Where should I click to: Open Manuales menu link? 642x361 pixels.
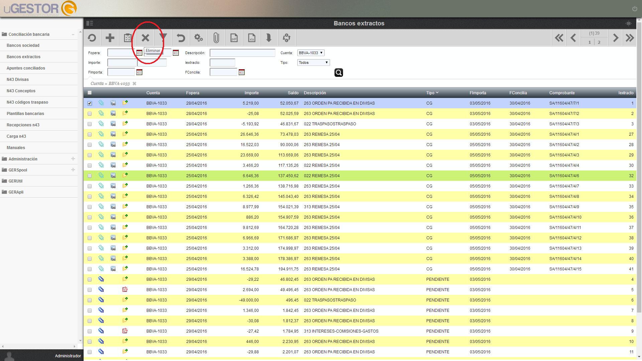16,147
